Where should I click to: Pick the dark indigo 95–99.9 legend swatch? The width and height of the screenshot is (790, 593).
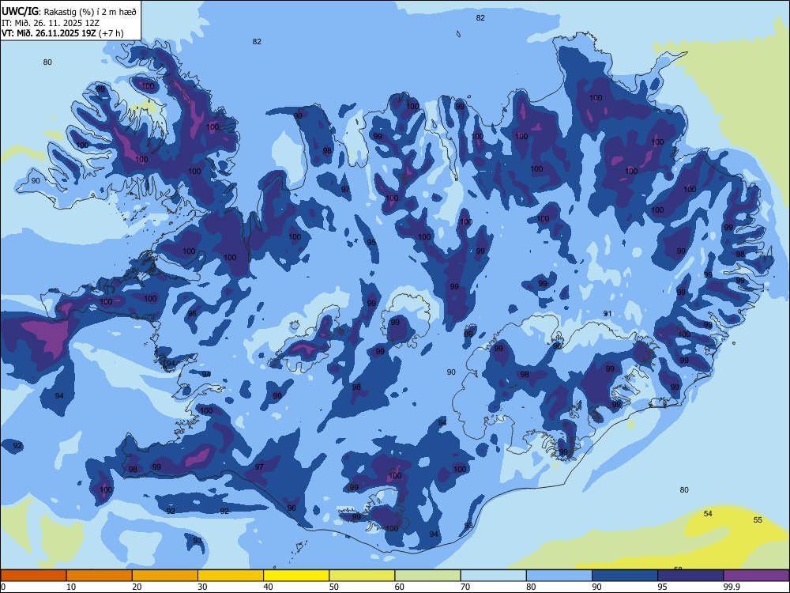[x=690, y=576]
